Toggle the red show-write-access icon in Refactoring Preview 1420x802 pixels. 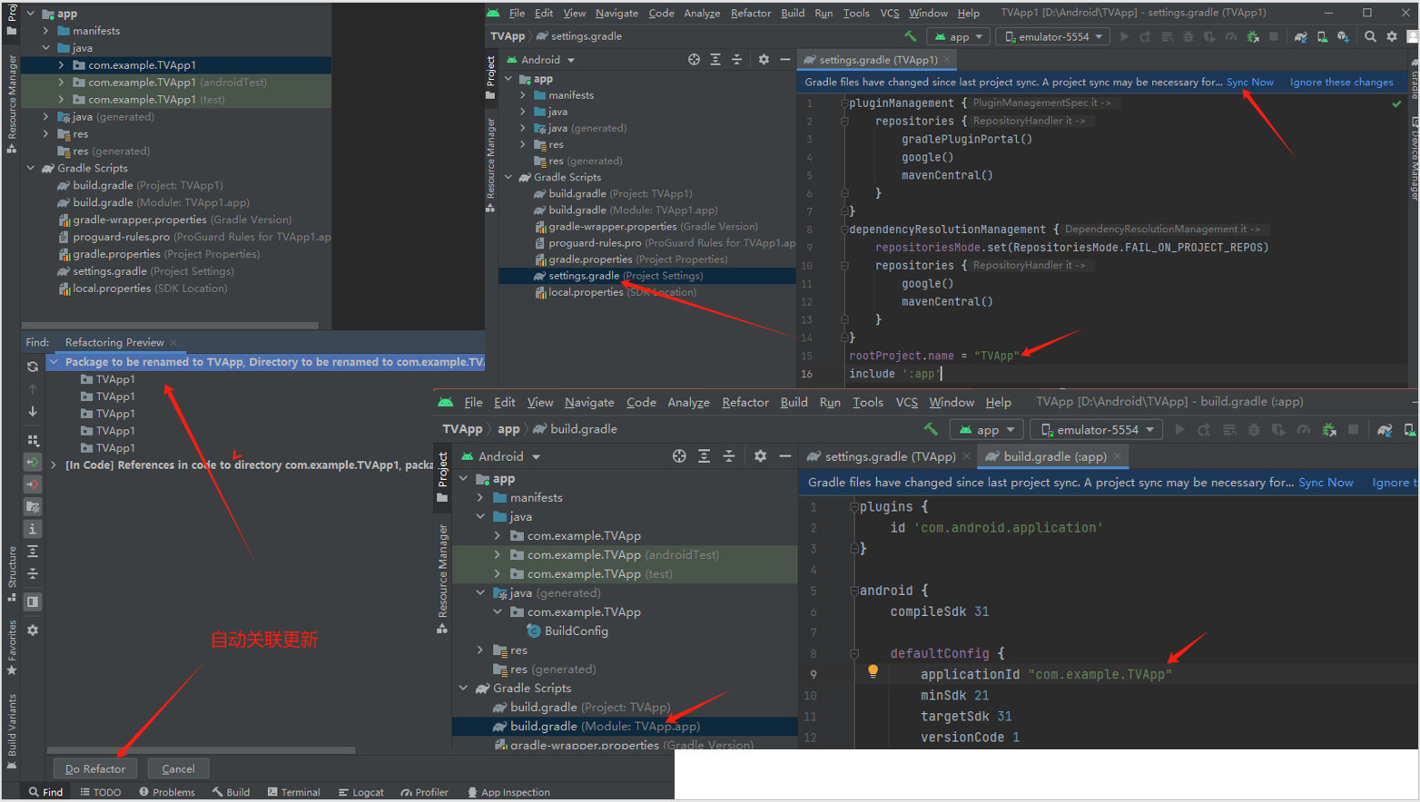pos(33,484)
